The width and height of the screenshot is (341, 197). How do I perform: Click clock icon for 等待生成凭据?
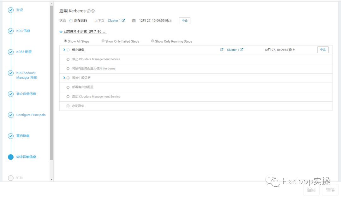point(68,78)
